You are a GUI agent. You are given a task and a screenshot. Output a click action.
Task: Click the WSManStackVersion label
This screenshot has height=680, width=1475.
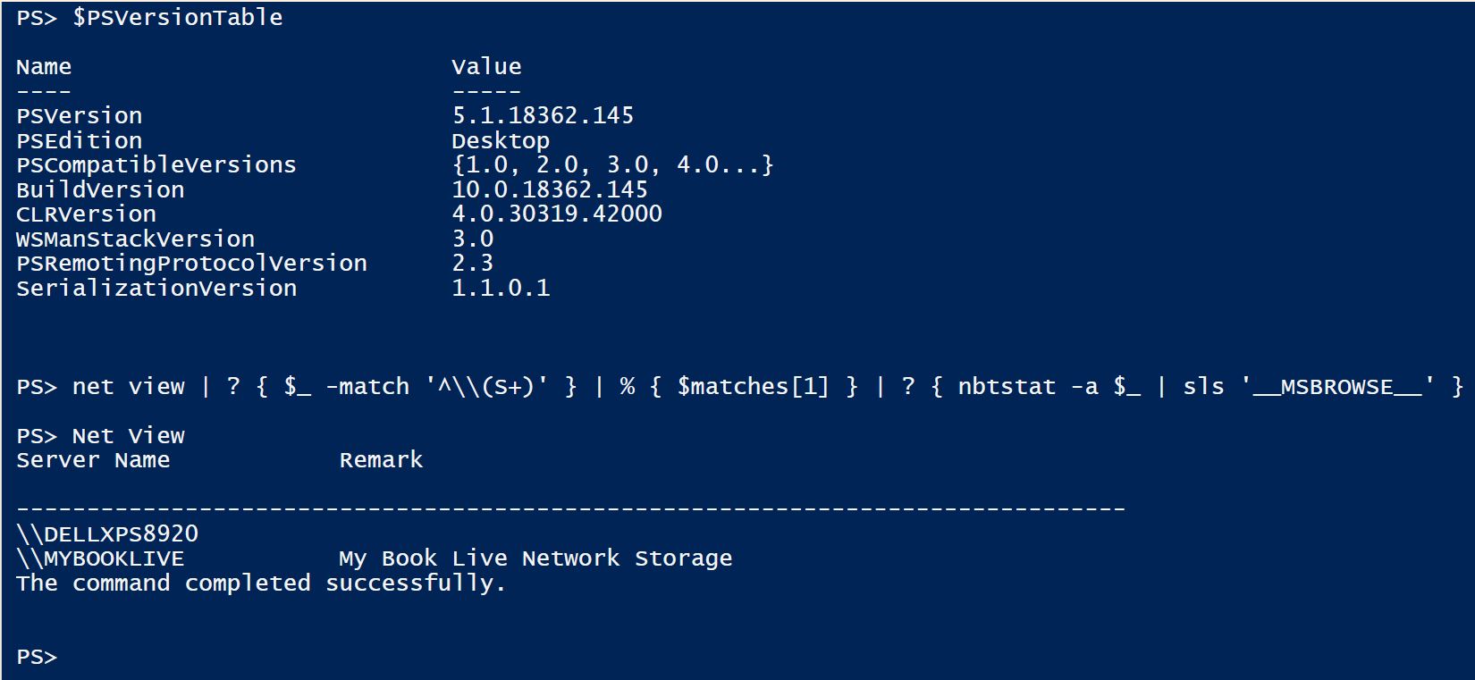pos(136,239)
